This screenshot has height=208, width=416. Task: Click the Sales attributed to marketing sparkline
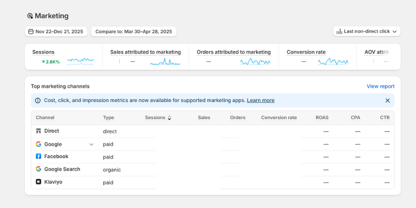pyautogui.click(x=165, y=62)
